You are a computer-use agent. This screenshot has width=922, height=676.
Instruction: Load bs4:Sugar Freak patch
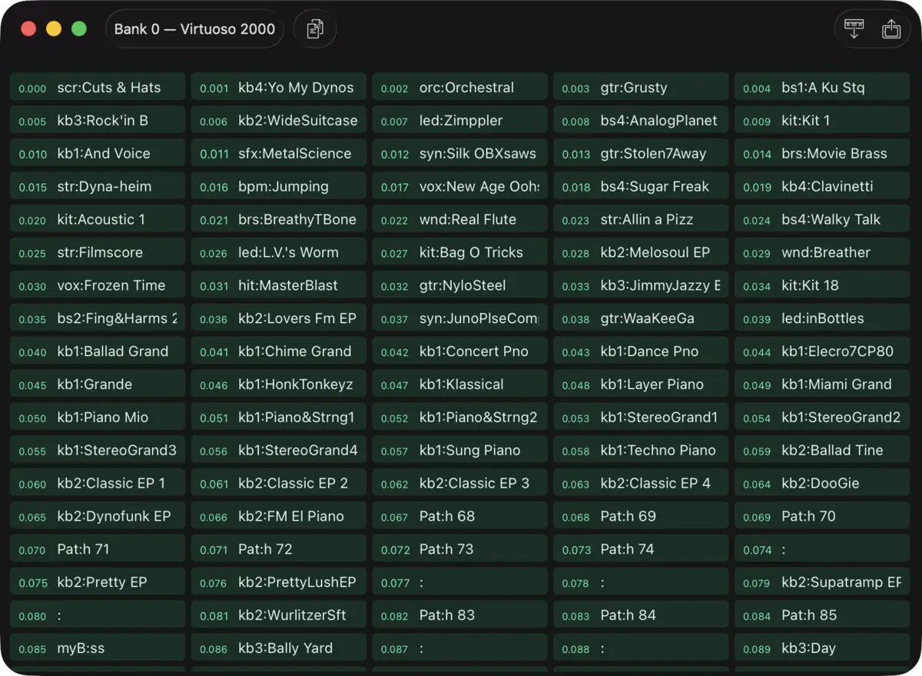tap(641, 186)
